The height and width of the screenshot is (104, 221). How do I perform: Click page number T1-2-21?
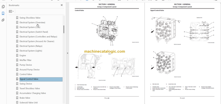tap(182, 98)
